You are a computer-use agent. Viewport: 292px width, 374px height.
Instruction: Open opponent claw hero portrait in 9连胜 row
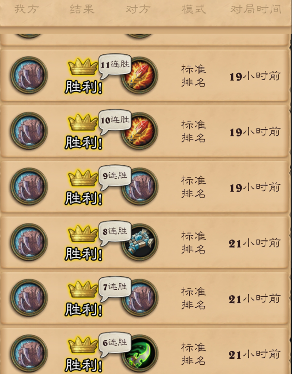tap(140, 186)
